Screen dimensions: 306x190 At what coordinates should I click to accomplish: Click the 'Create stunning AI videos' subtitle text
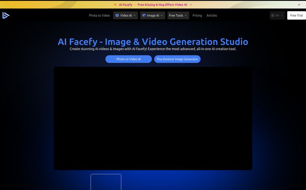(153, 49)
